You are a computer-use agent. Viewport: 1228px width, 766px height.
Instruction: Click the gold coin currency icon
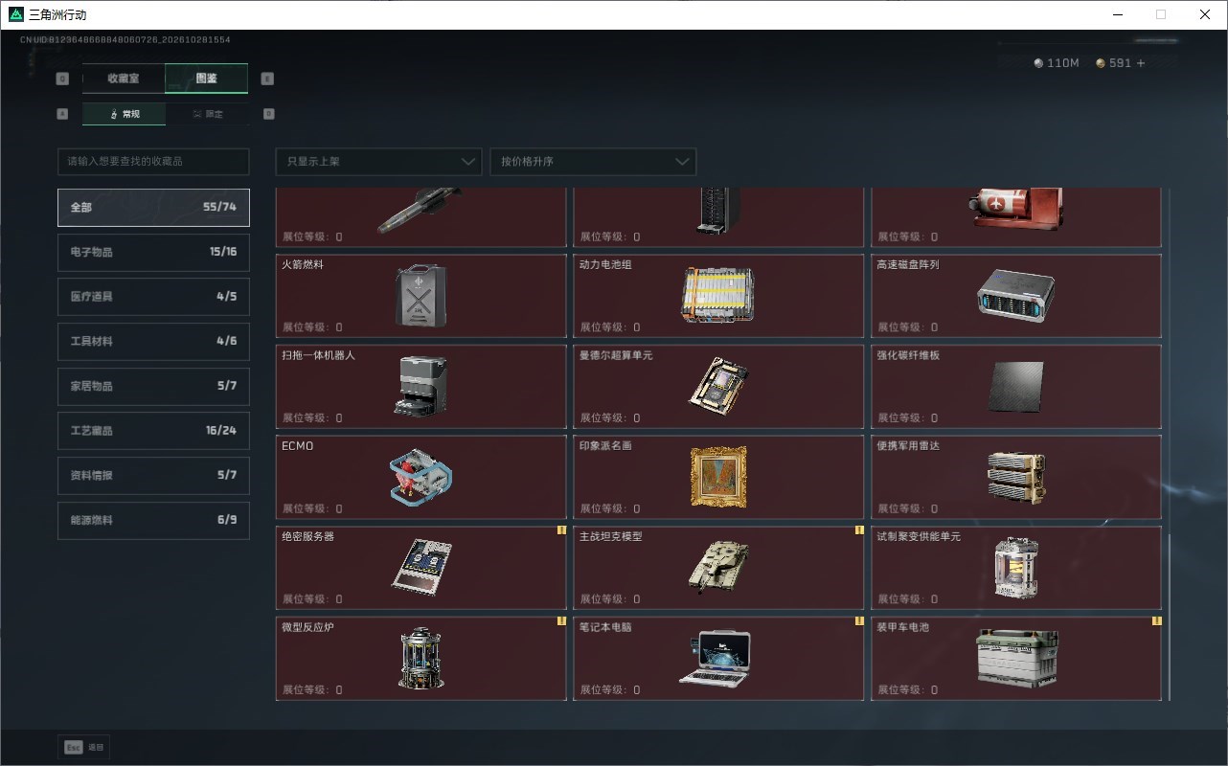pyautogui.click(x=1101, y=63)
